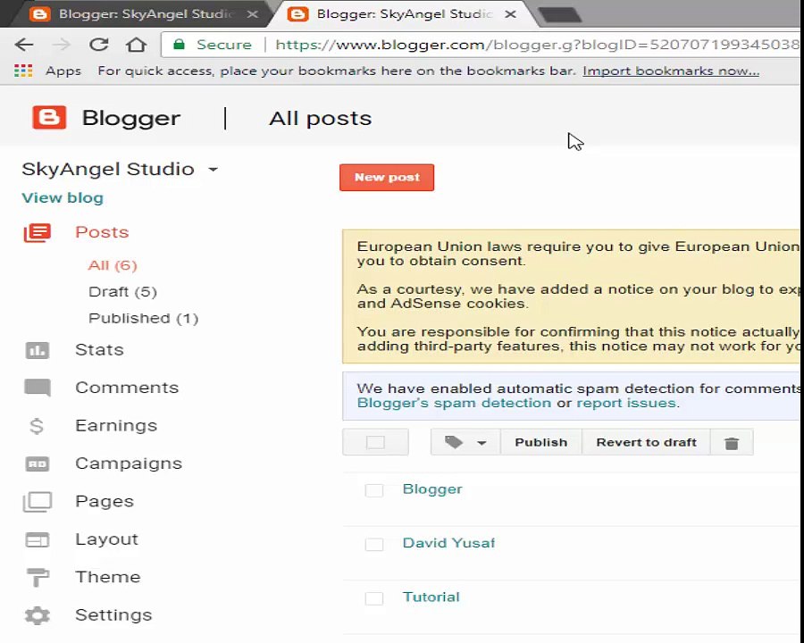Create a New post
The image size is (804, 643).
click(x=387, y=178)
